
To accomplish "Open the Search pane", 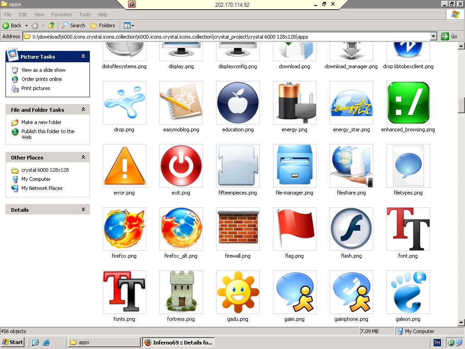I will coord(73,25).
